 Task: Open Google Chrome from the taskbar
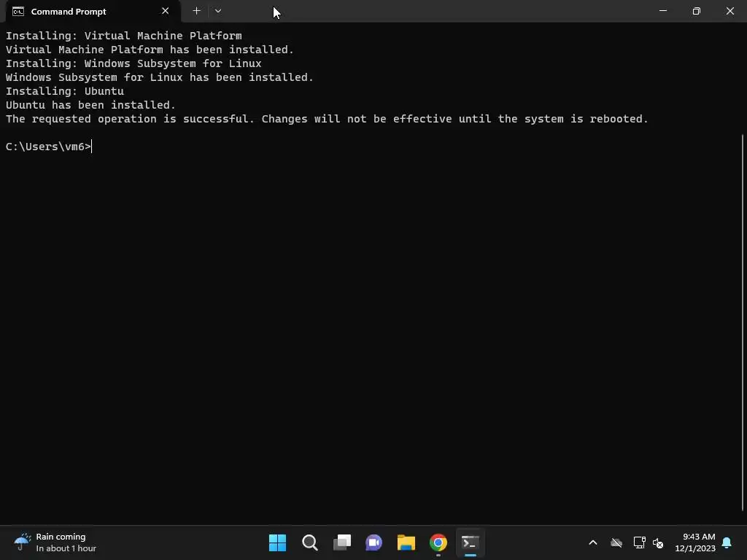438,542
